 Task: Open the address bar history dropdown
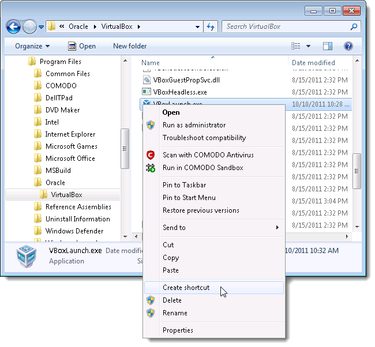(197, 27)
